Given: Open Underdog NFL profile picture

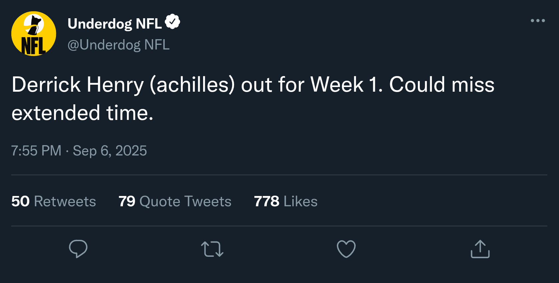Looking at the screenshot, I should tap(34, 34).
